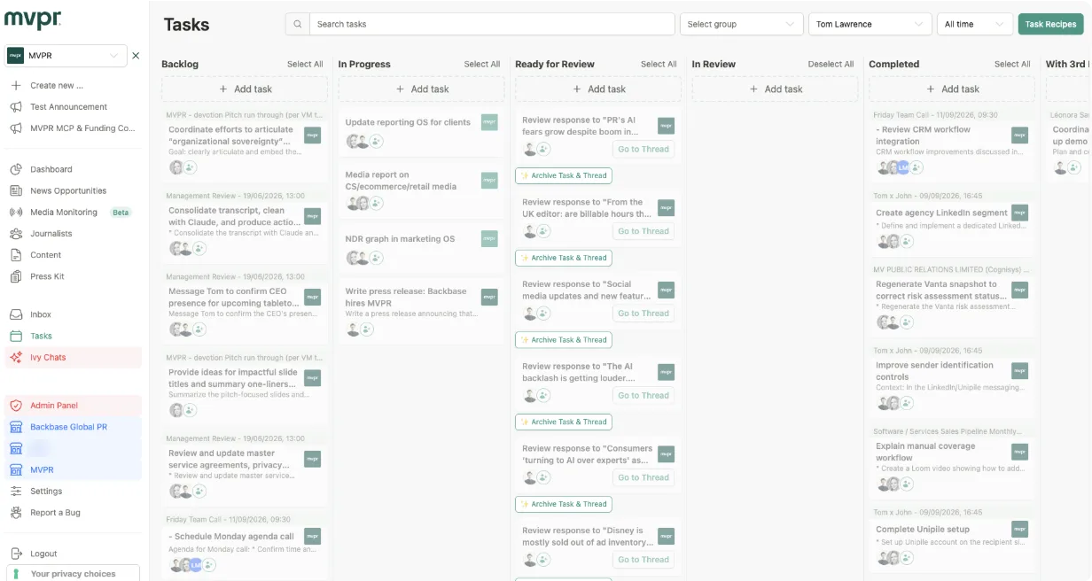Archive Task & Thread under Social media updates
This screenshot has width=1092, height=581.
564,340
